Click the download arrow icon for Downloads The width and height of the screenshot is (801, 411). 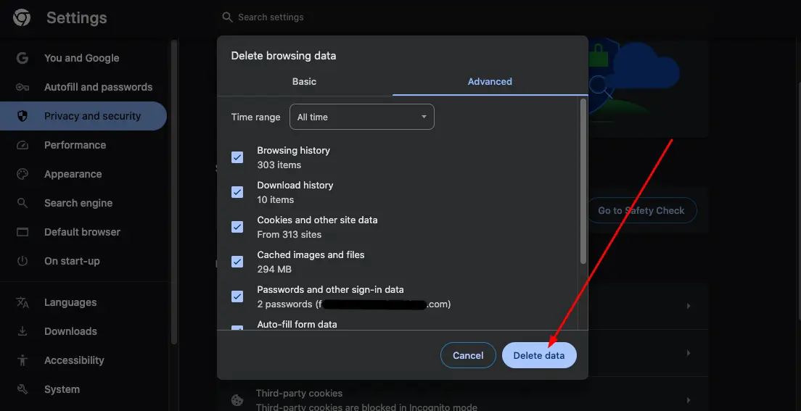tap(22, 331)
